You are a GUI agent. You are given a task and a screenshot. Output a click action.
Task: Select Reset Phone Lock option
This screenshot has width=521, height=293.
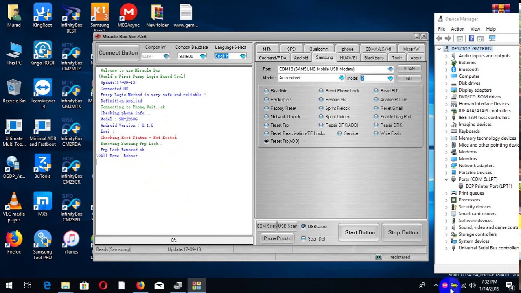339,91
